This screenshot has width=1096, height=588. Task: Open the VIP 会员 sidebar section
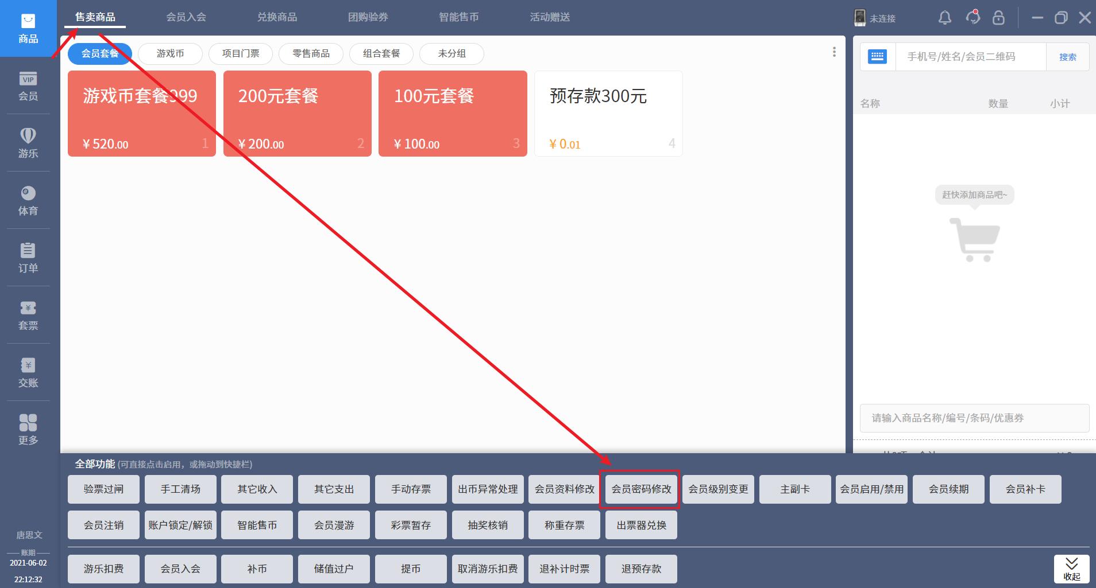28,86
